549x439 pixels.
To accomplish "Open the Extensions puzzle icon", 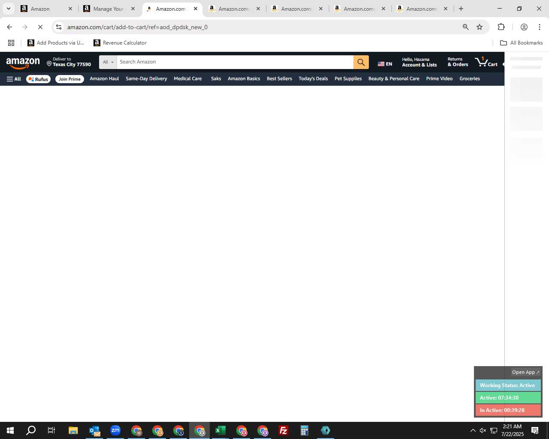I will click(501, 27).
